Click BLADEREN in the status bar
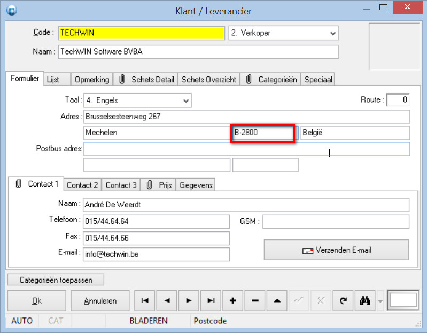 pos(149,321)
